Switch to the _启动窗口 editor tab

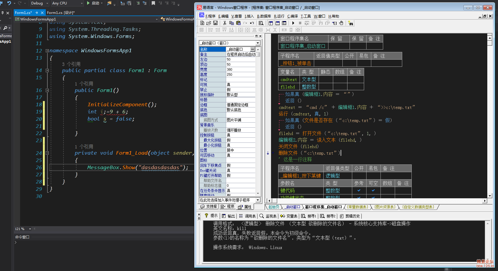(292, 207)
